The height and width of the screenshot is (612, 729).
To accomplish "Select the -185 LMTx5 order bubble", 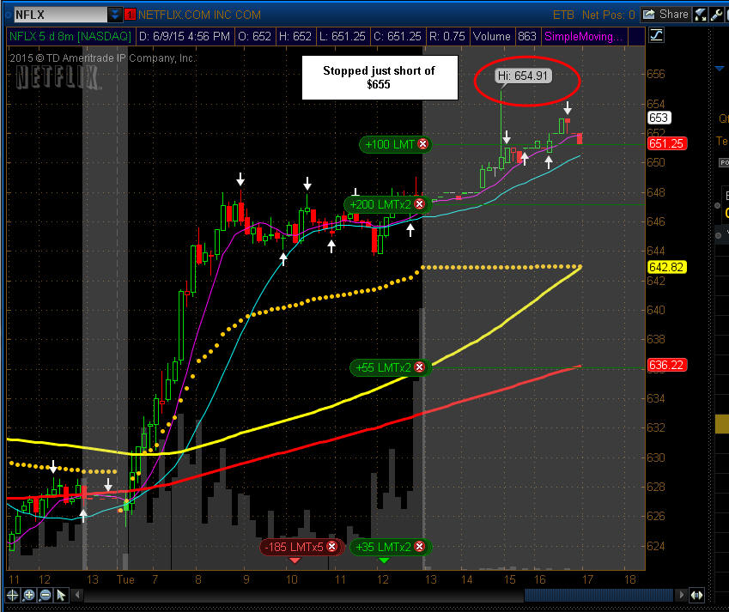I will [x=301, y=547].
